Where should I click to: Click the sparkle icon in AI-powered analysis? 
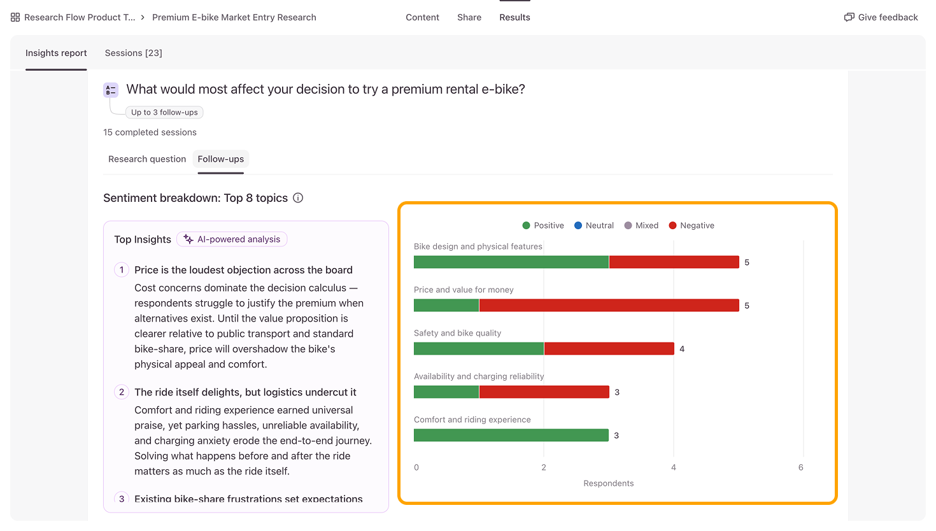point(188,239)
